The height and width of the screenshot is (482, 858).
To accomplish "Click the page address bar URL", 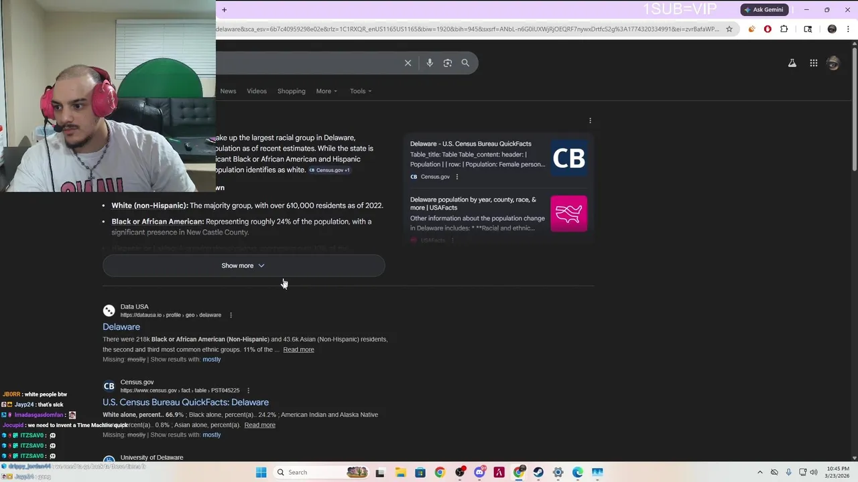I will [x=468, y=29].
